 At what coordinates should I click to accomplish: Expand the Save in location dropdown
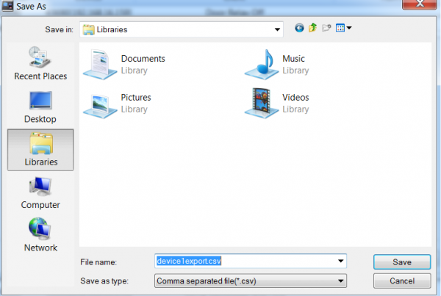click(277, 29)
